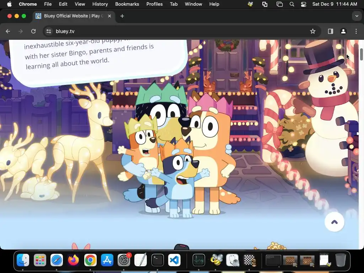Screen dimensions: 364x273
Task: Open the View menu
Action: click(80, 4)
